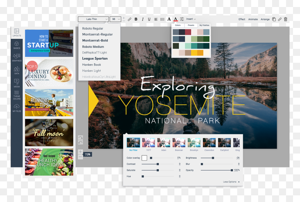The width and height of the screenshot is (300, 202).
Task: Open the Color overlay white swatch
Action: point(144,158)
